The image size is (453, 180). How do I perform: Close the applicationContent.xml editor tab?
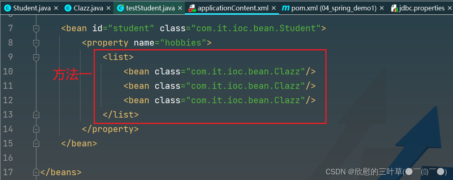click(274, 8)
